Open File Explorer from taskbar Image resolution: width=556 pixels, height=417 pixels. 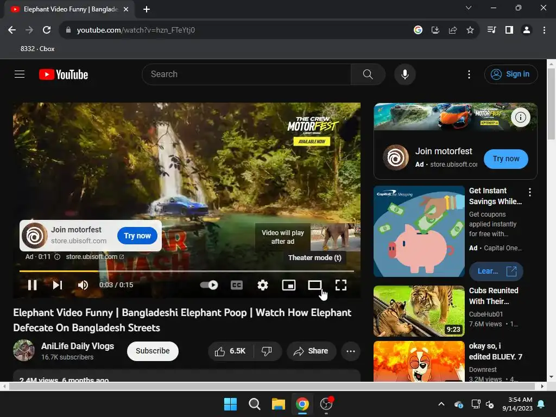click(x=279, y=404)
